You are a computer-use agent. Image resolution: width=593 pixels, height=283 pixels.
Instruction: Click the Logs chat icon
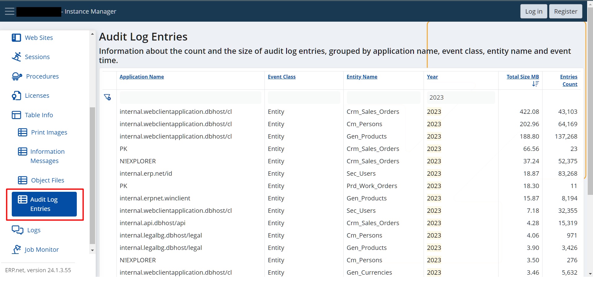pyautogui.click(x=17, y=230)
